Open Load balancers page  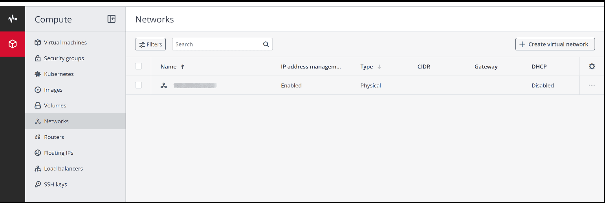[x=63, y=168]
